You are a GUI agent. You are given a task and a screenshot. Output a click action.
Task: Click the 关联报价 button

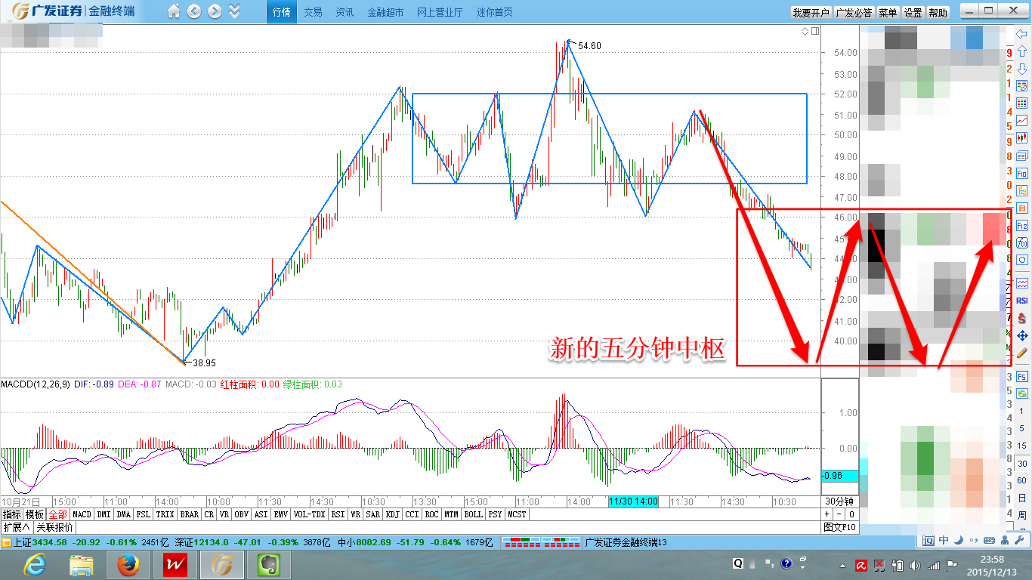pyautogui.click(x=54, y=527)
